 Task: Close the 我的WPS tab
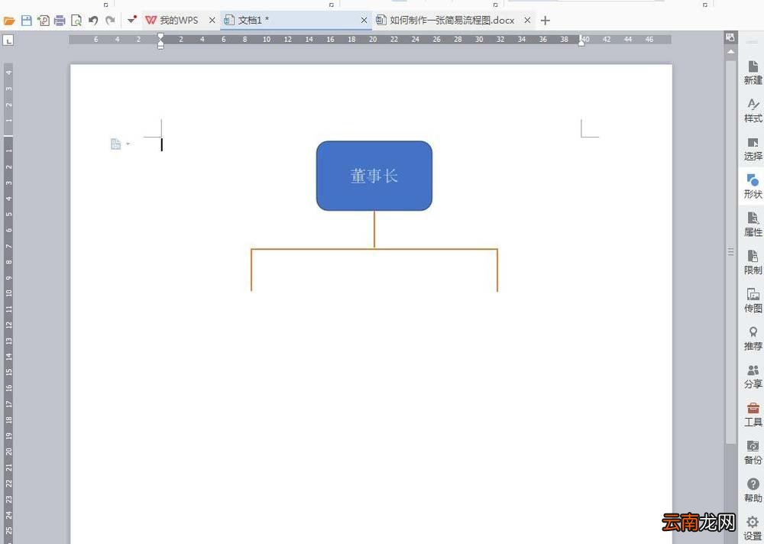tap(212, 21)
